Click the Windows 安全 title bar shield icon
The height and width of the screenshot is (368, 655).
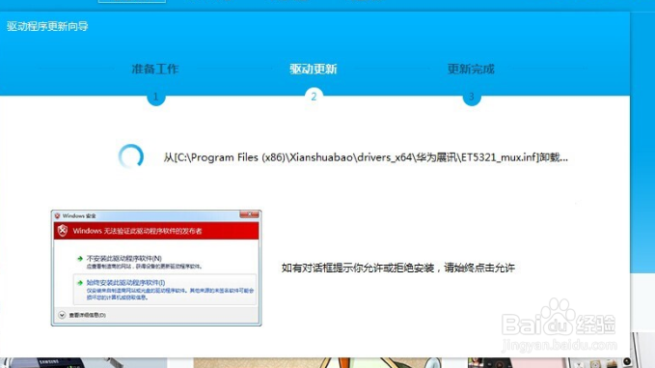pos(57,215)
